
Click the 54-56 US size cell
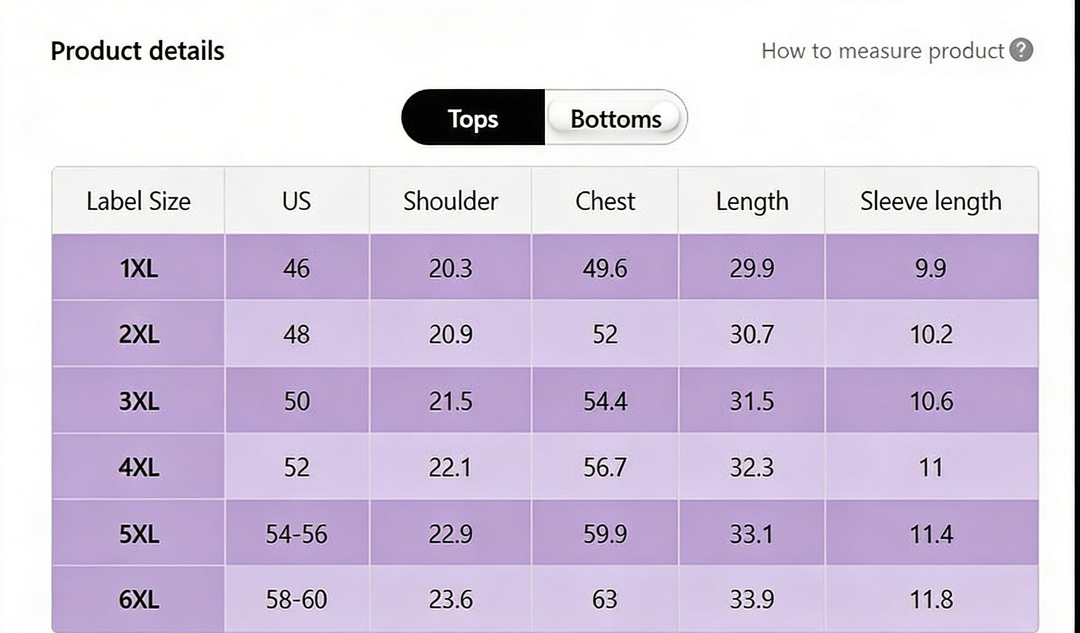[297, 534]
